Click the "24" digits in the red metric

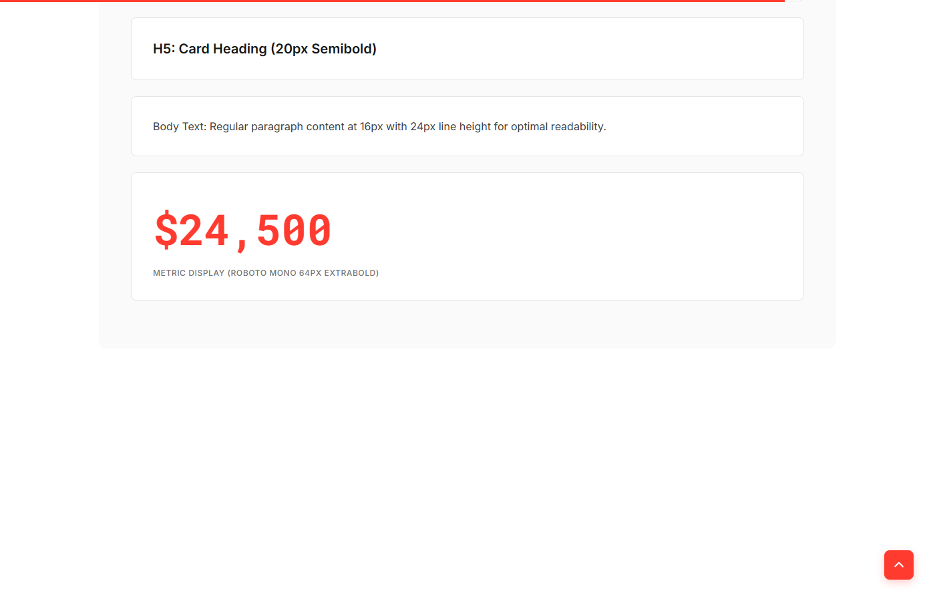click(204, 230)
